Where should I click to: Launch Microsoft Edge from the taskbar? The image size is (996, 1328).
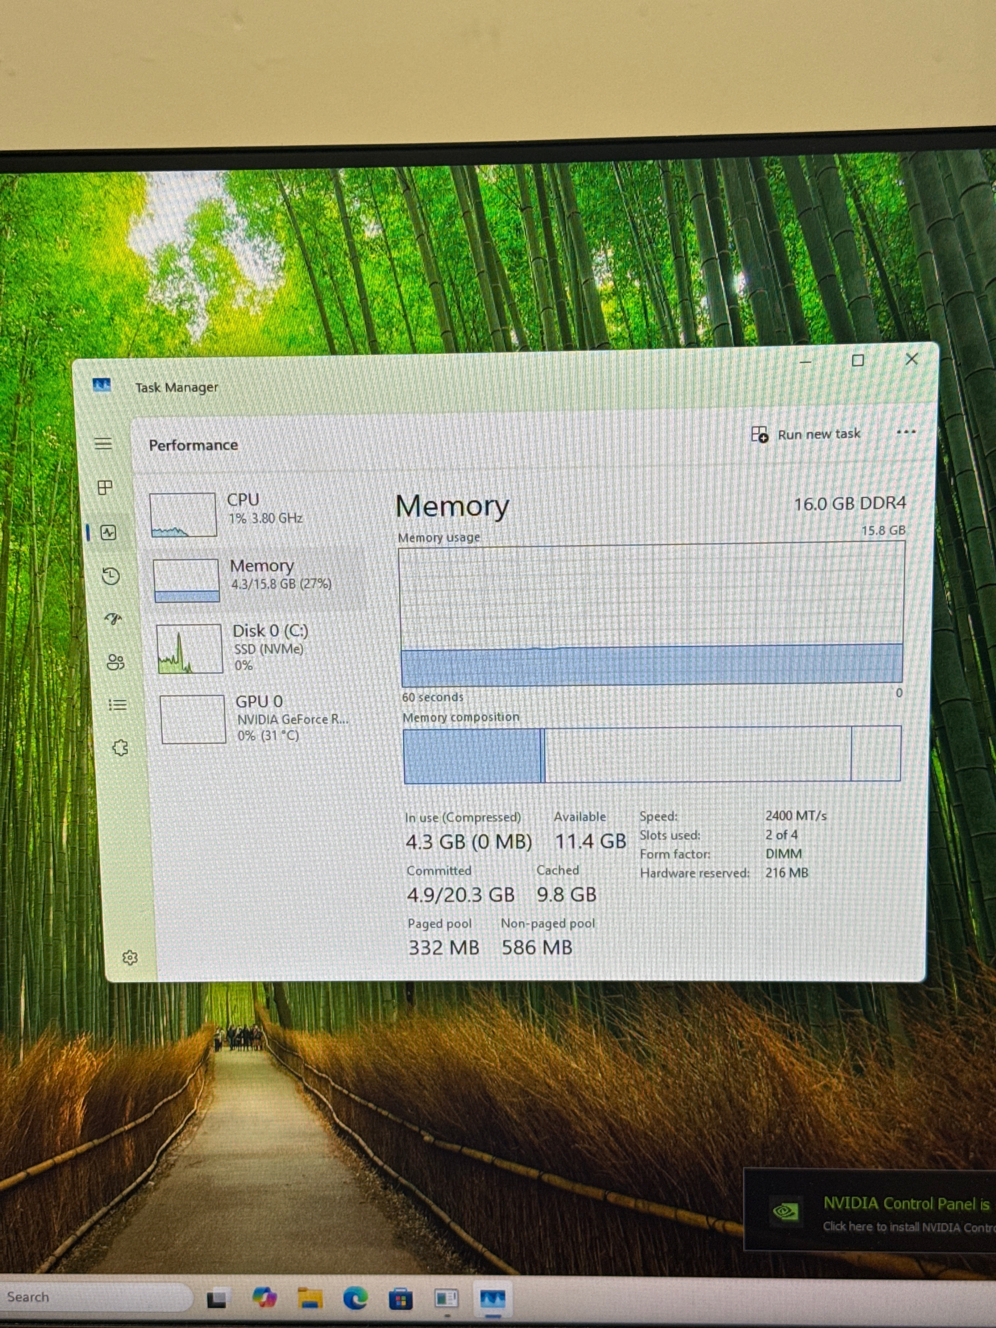(x=355, y=1299)
